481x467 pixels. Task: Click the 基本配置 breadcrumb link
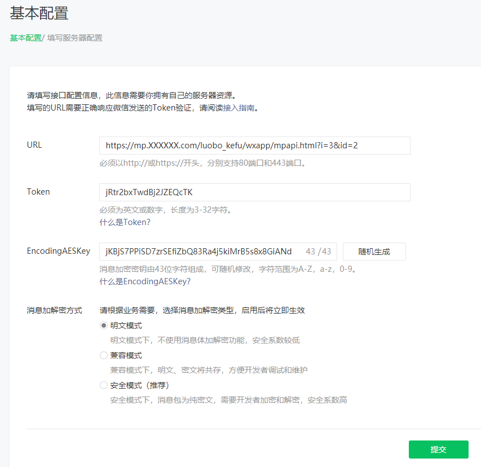25,38
